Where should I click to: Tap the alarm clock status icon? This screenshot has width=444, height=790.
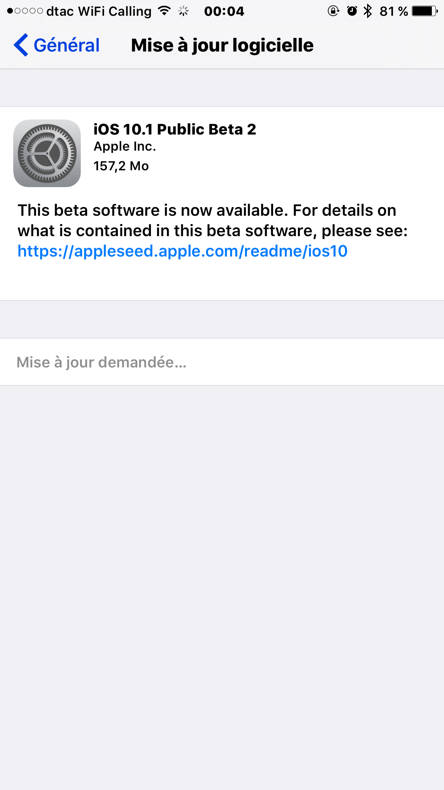coord(352,11)
